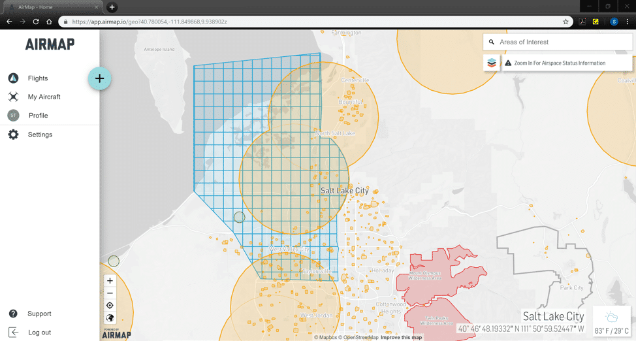Viewport: 636px width, 341px height.
Task: Go to Profile in the sidebar
Action: pyautogui.click(x=38, y=116)
